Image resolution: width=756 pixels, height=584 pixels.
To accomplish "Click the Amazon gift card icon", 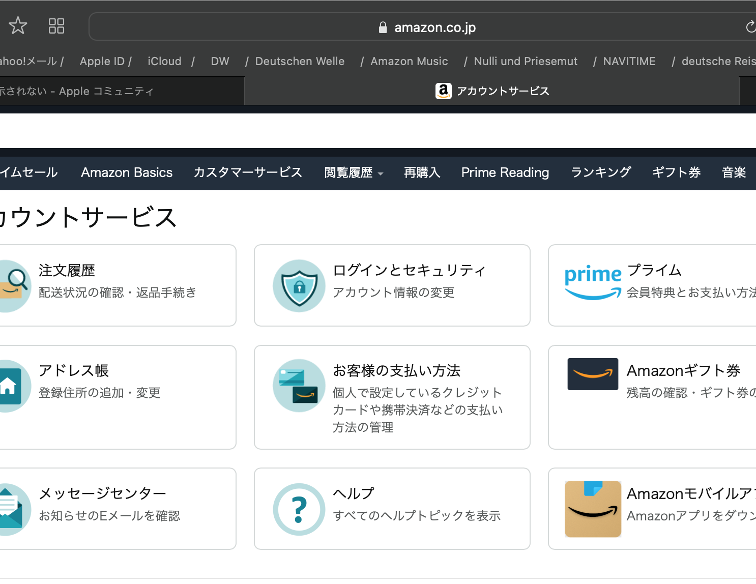I will 593,374.
